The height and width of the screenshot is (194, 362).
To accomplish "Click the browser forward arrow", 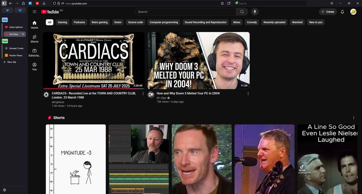I will 17,4.
